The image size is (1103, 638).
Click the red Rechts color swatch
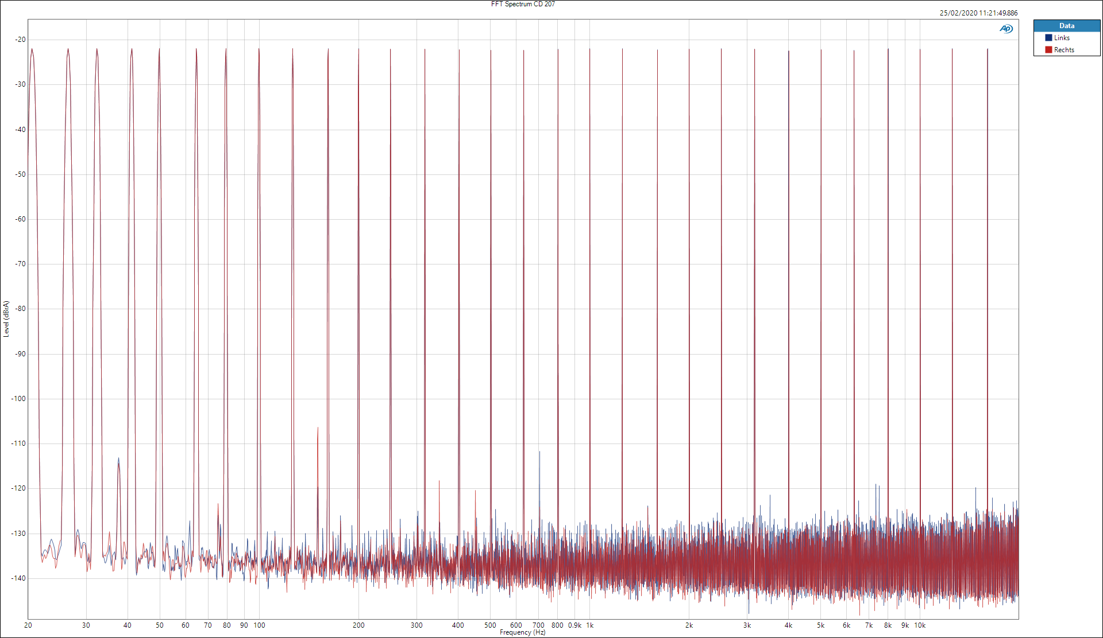coord(1048,50)
